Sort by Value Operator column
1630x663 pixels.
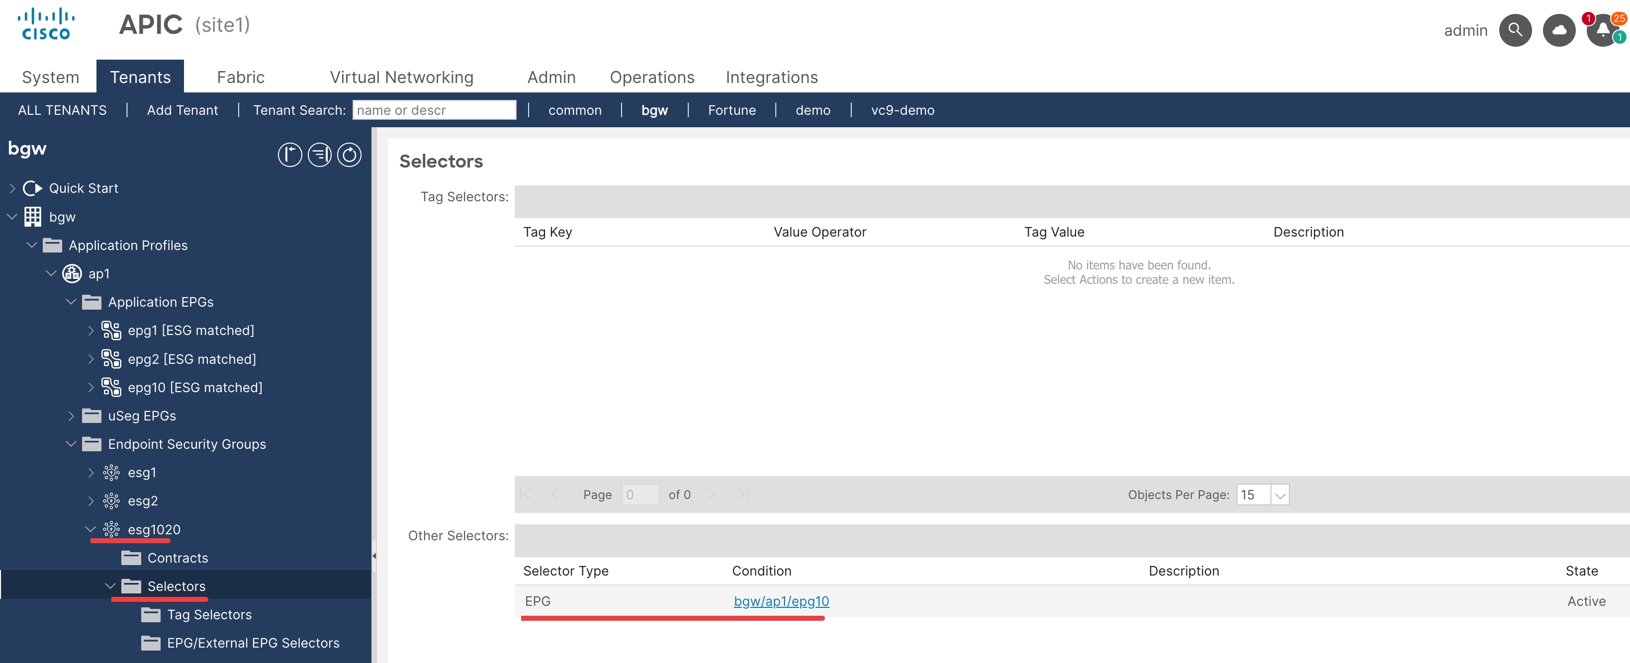819,232
